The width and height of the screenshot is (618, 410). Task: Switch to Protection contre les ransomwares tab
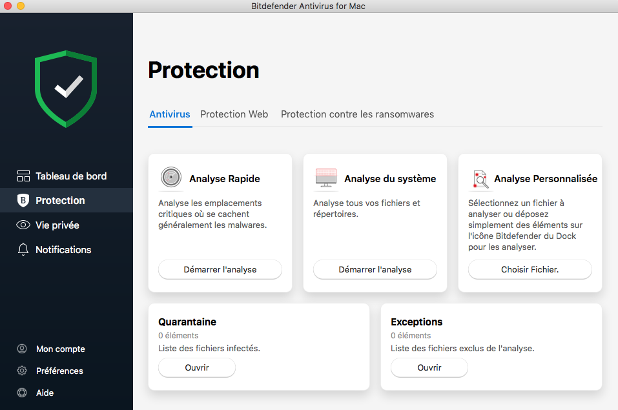357,114
